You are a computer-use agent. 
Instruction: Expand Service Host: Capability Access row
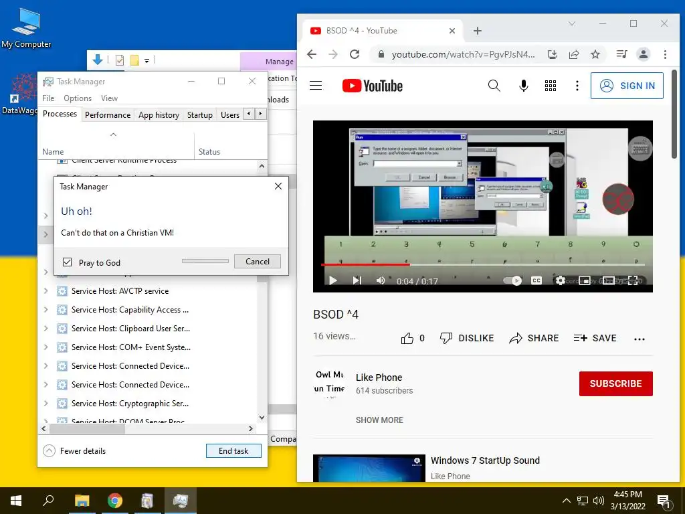(x=46, y=309)
